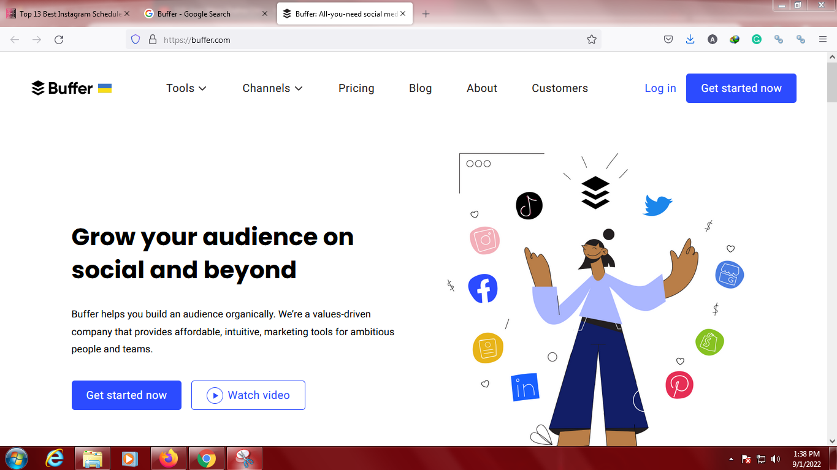The width and height of the screenshot is (837, 470).
Task: Launch Internet Explorer from taskbar
Action: click(55, 458)
